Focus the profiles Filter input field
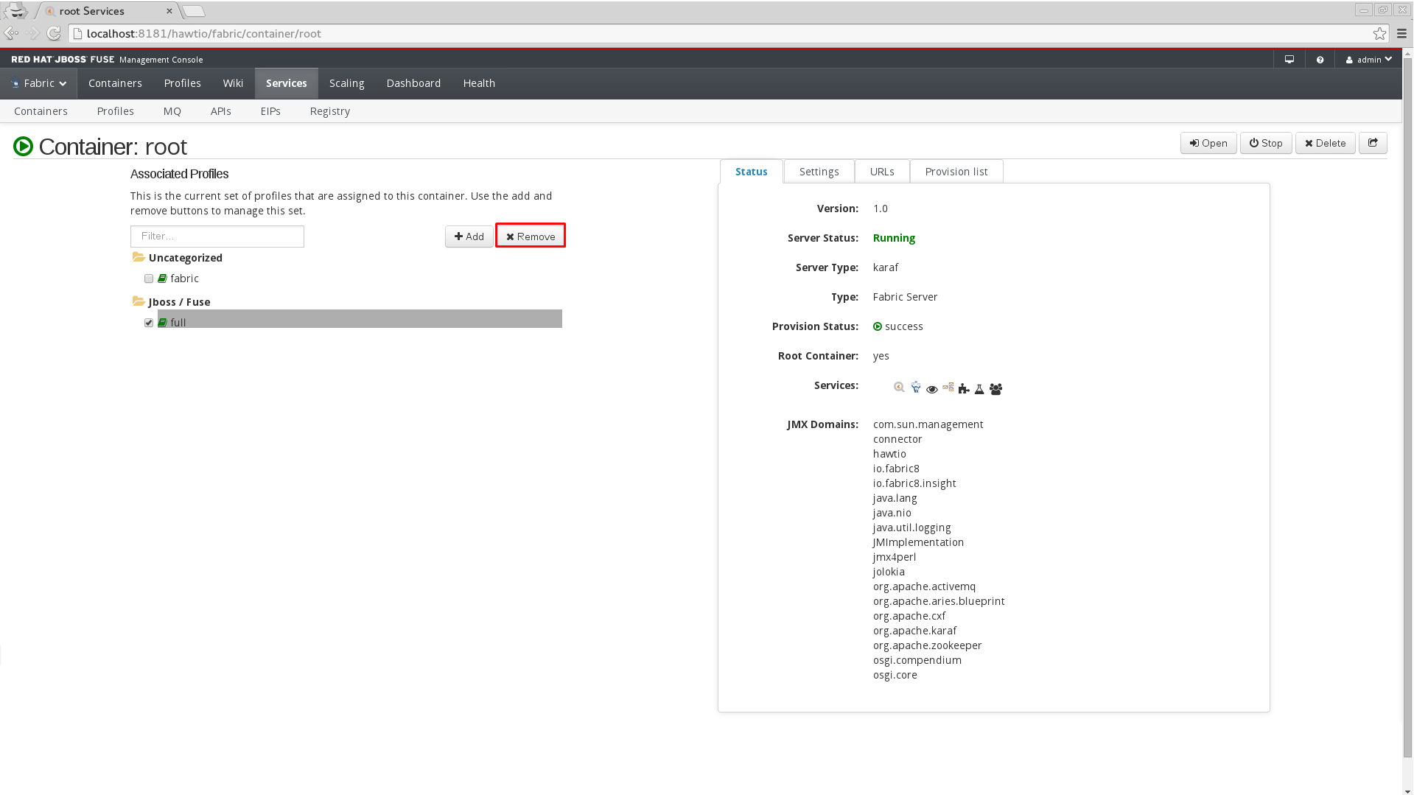The image size is (1414, 795). (217, 237)
